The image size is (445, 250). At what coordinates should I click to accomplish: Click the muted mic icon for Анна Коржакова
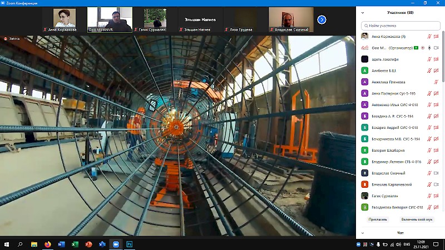pyautogui.click(x=429, y=37)
